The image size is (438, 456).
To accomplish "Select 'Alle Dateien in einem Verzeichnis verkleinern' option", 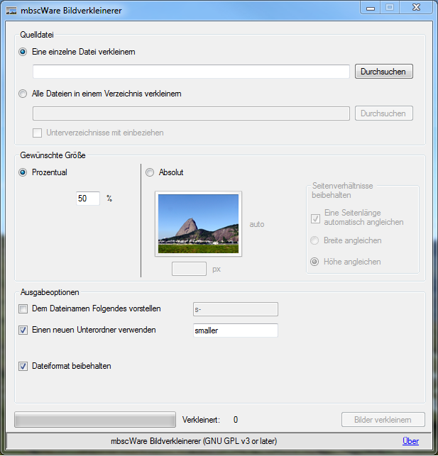I will 23,94.
